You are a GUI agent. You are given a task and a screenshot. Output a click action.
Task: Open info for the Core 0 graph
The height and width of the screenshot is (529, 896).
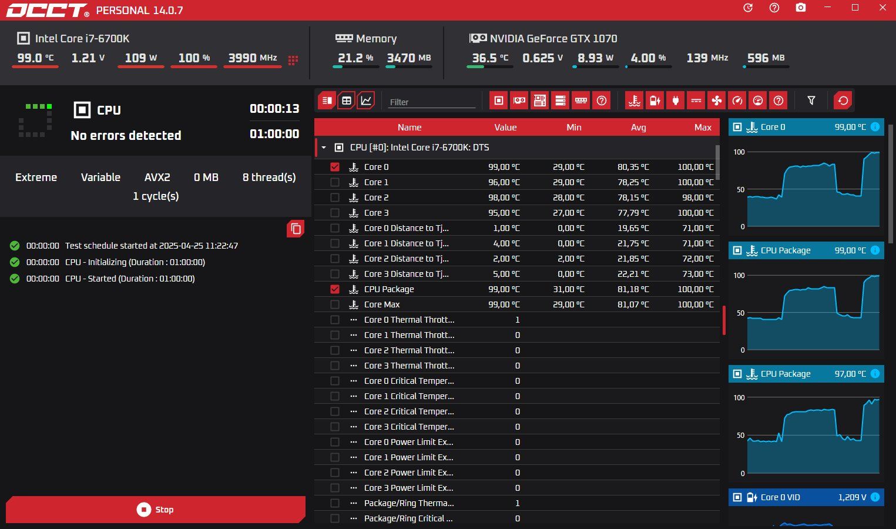pyautogui.click(x=875, y=127)
